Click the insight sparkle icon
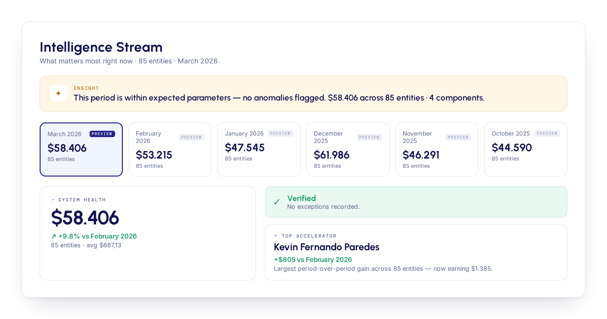 tap(58, 93)
